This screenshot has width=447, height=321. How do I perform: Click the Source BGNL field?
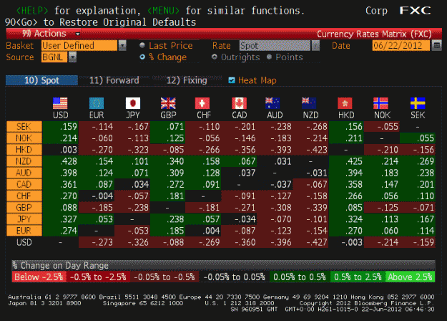coord(54,57)
